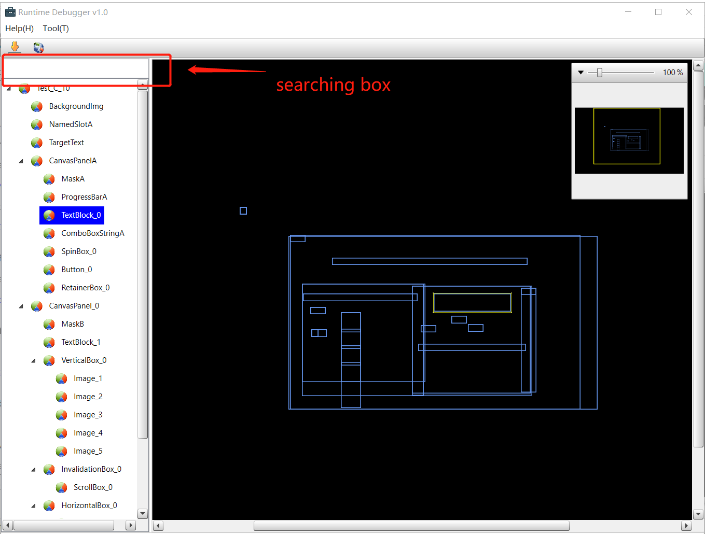The width and height of the screenshot is (705, 534).
Task: Click the globe refresh toolbar icon
Action: click(x=38, y=48)
